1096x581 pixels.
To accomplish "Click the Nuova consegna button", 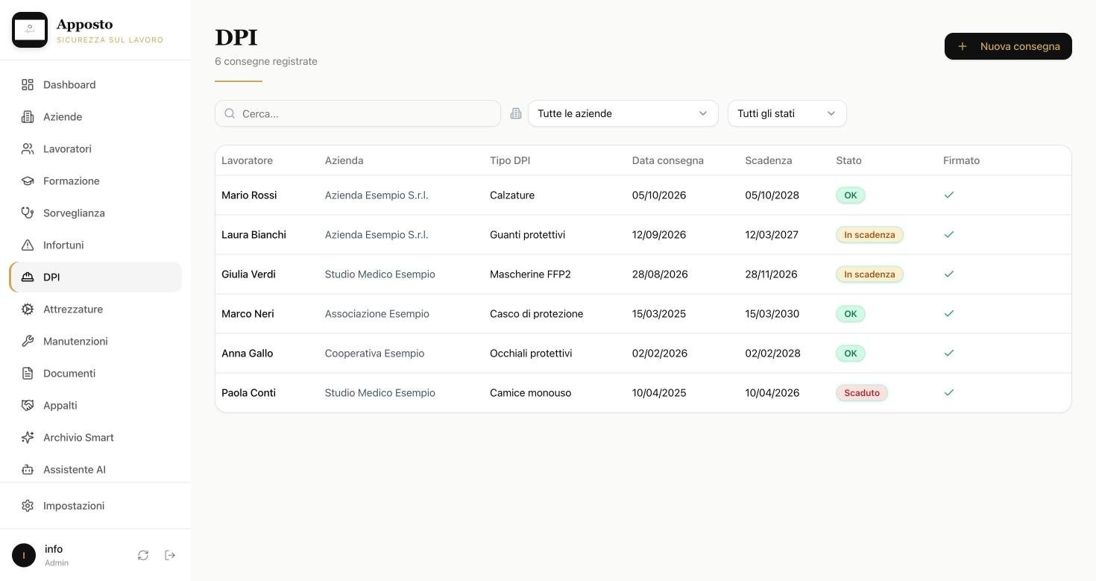I will tap(1008, 46).
